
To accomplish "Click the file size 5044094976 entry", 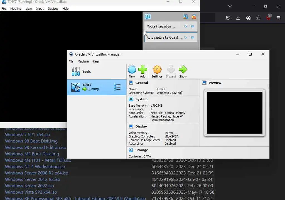I will (x=163, y=186).
